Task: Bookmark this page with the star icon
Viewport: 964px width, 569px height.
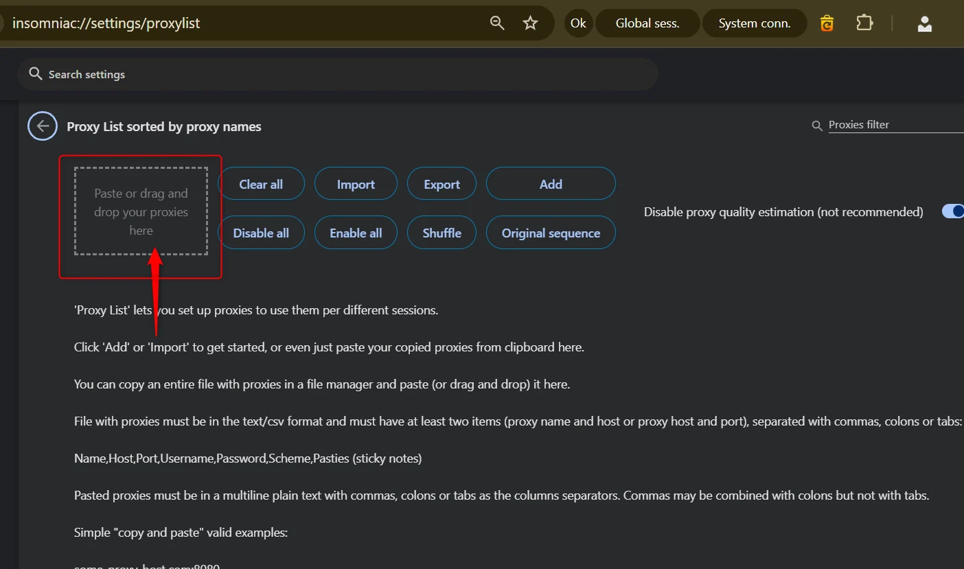Action: (x=530, y=23)
